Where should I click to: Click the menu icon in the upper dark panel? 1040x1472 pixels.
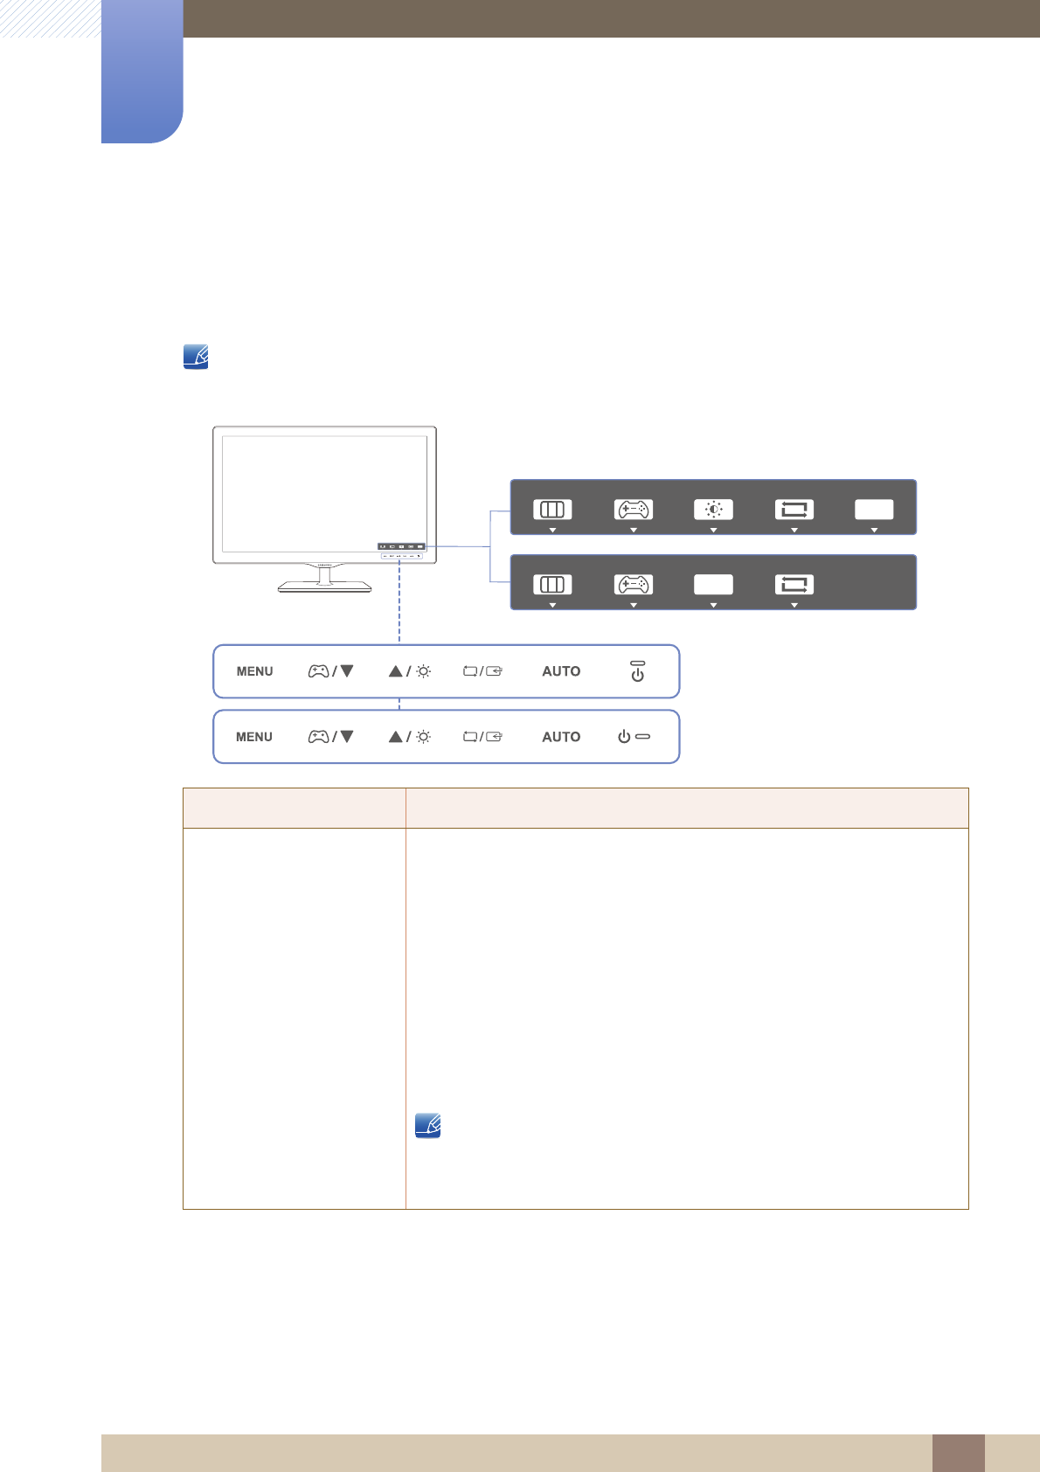552,510
